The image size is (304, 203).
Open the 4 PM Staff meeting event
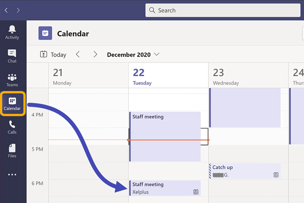[x=165, y=137]
